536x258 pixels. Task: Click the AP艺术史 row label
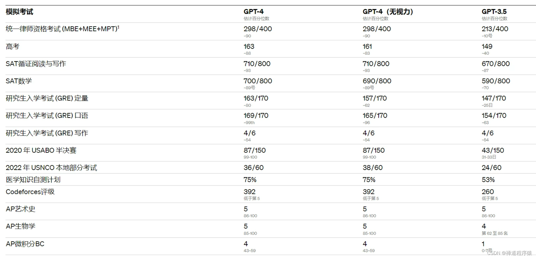tap(20, 209)
